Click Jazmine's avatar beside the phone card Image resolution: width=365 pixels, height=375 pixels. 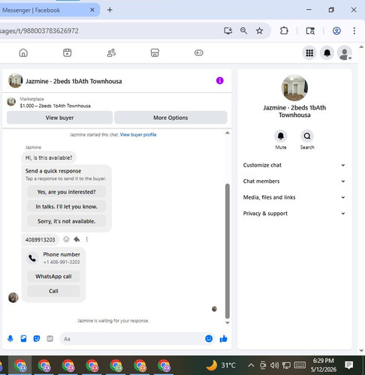(14, 298)
